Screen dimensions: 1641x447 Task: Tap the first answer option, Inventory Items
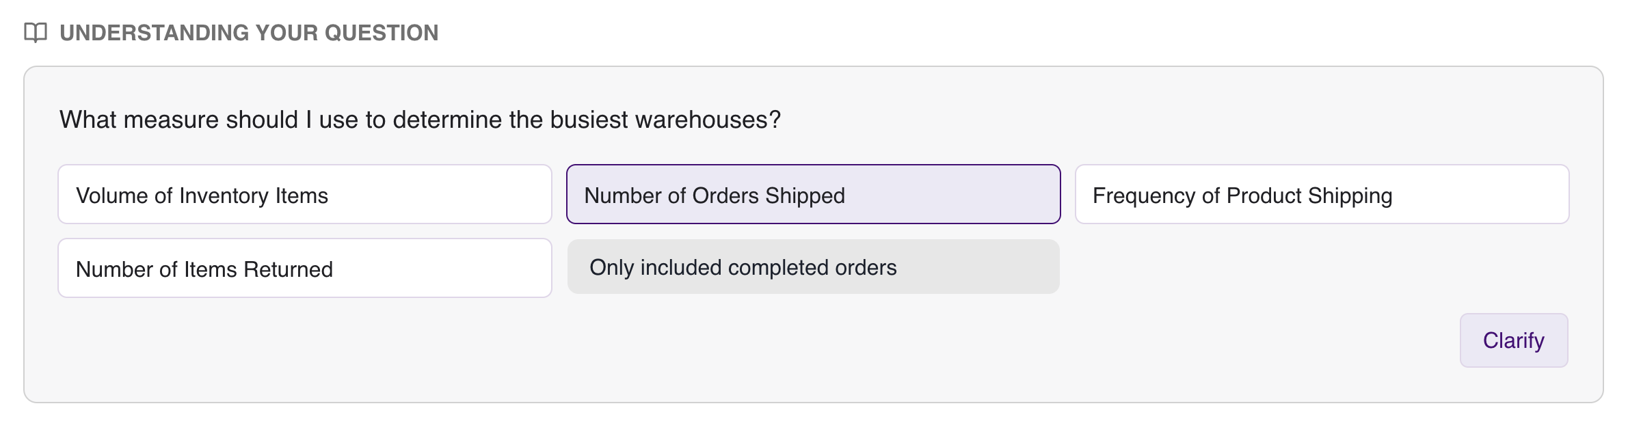click(305, 194)
